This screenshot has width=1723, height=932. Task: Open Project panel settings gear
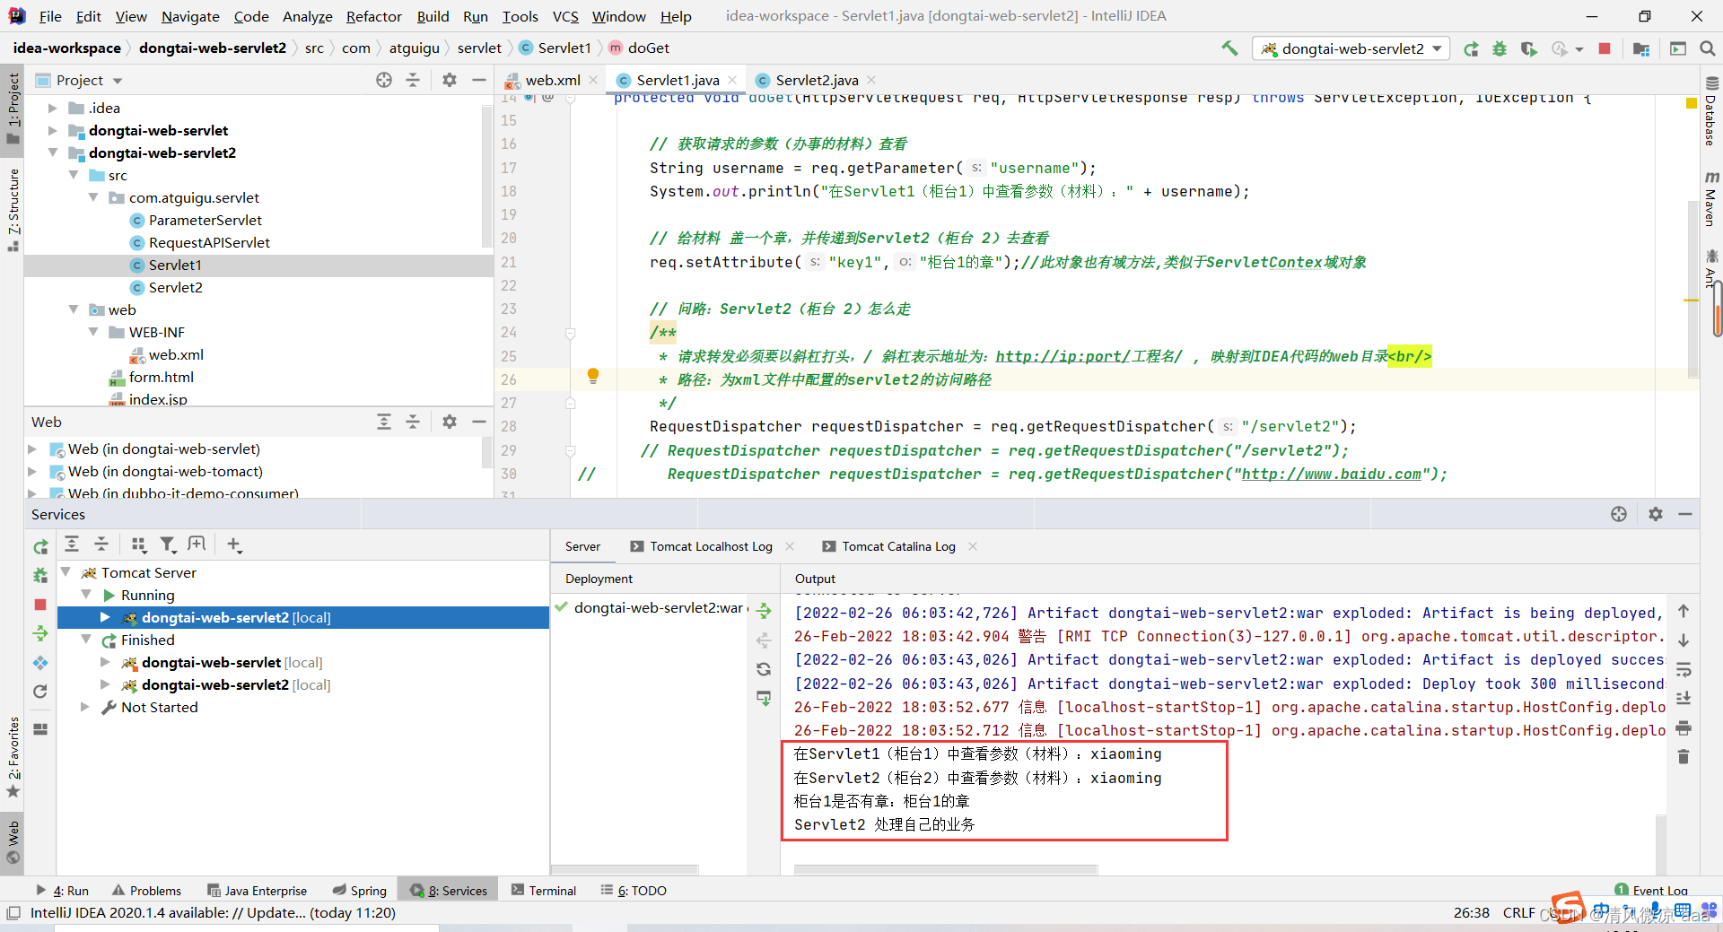pos(450,80)
